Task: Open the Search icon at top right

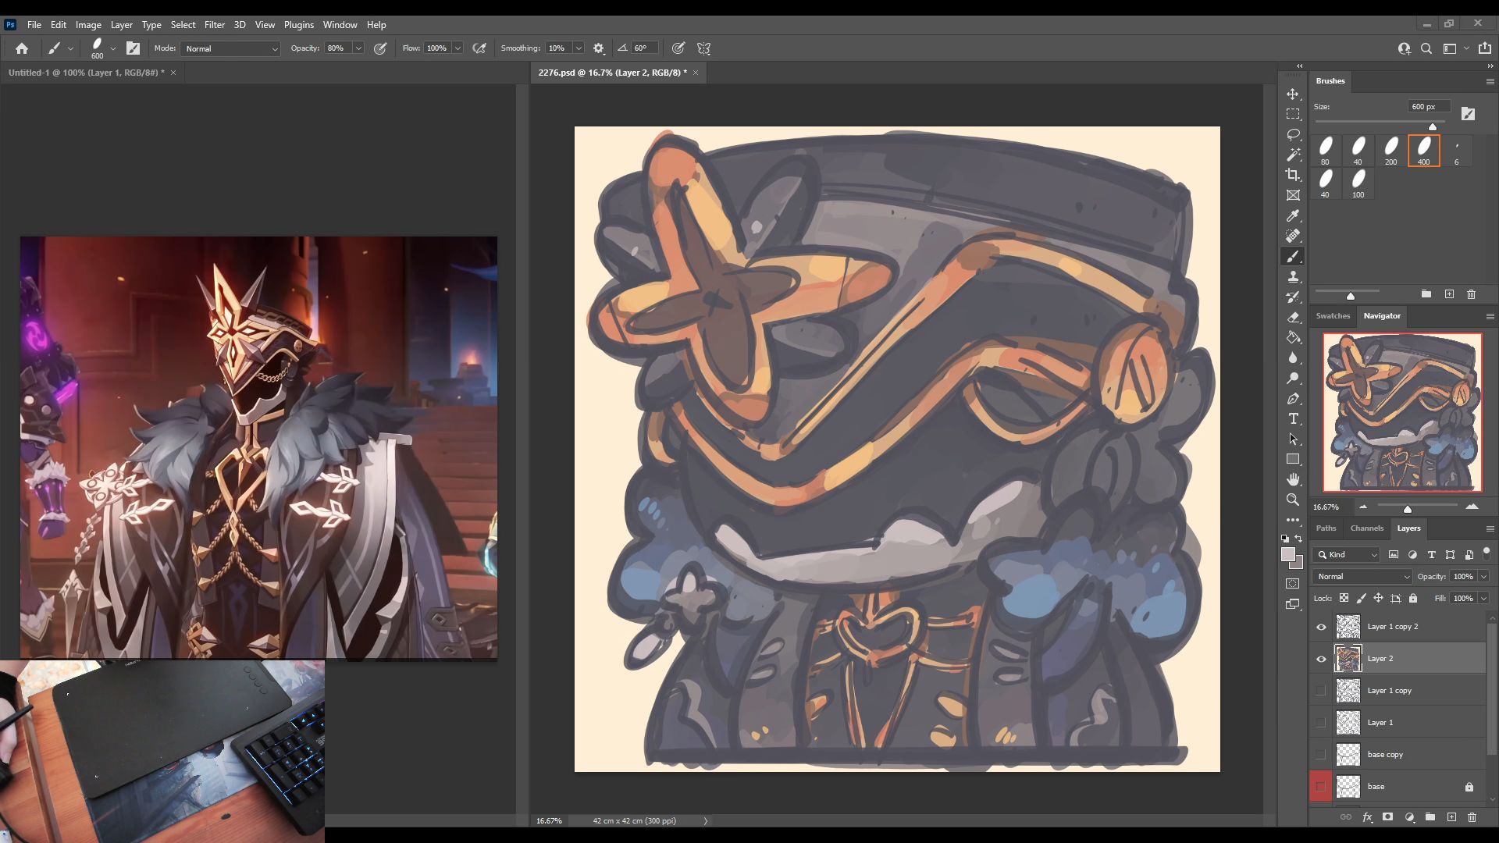Action: click(1426, 48)
